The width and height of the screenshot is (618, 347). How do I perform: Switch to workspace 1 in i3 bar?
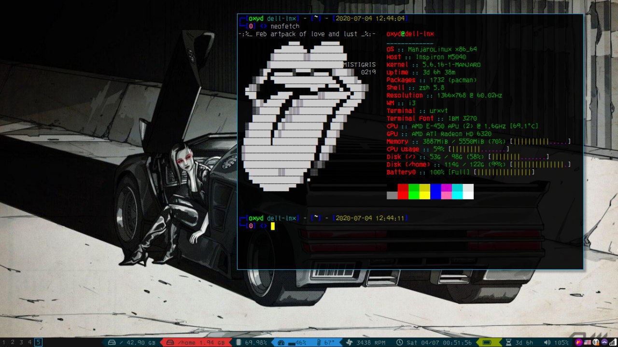[x=4, y=342]
